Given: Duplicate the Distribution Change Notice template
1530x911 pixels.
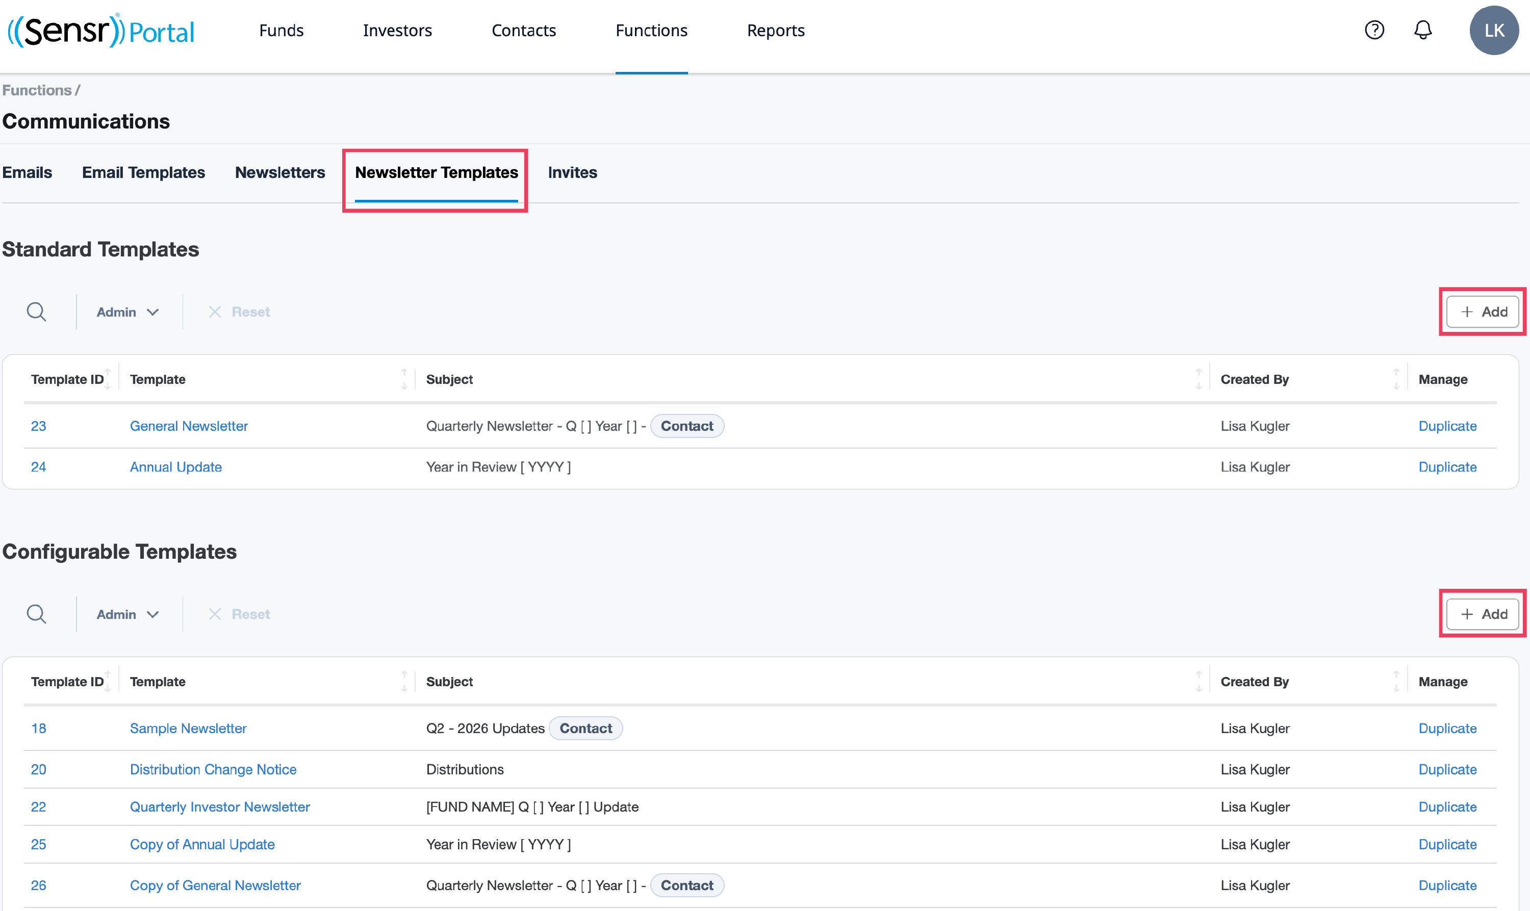Looking at the screenshot, I should point(1447,769).
